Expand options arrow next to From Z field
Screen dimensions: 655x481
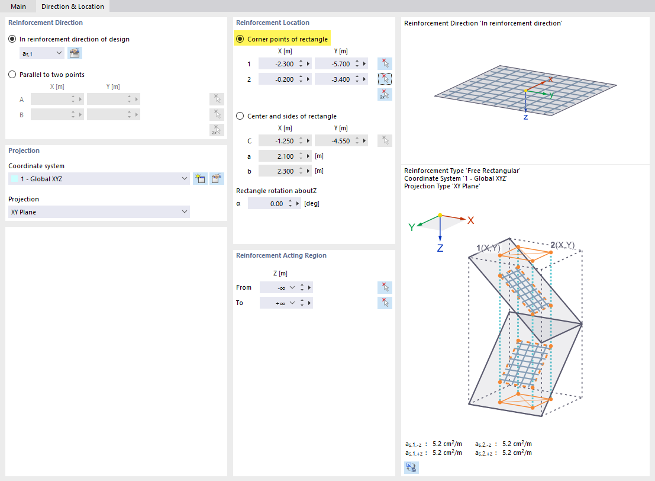[x=309, y=288]
